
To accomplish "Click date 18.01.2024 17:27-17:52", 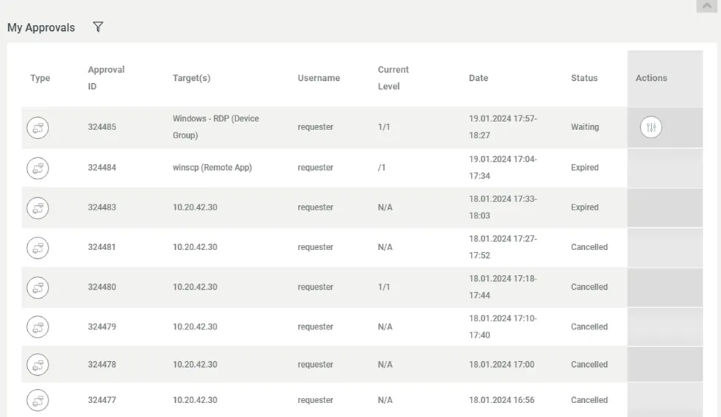I will tap(503, 247).
